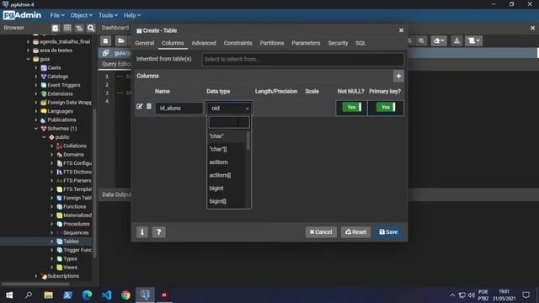
Task: Click the Inherited from table(s) field
Action: pyautogui.click(x=303, y=59)
